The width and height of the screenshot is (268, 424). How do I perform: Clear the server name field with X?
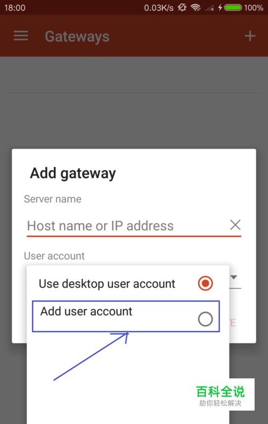pos(235,225)
